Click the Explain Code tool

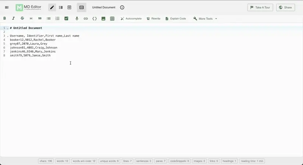pos(175,19)
